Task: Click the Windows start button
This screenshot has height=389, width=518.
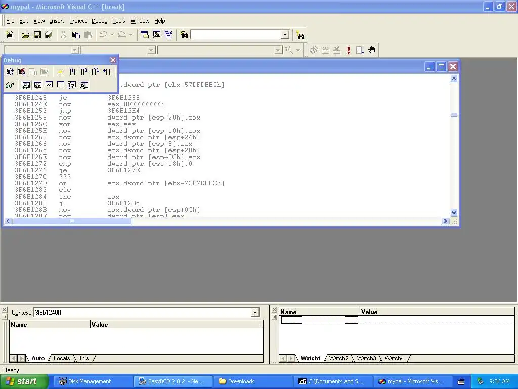Action: 24,381
